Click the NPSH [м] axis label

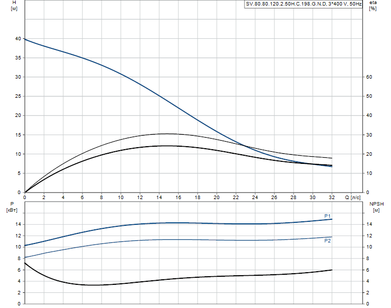click(x=377, y=207)
